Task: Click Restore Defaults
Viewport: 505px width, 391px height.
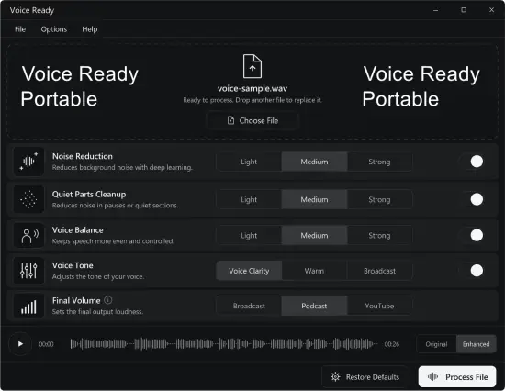Action: click(365, 377)
